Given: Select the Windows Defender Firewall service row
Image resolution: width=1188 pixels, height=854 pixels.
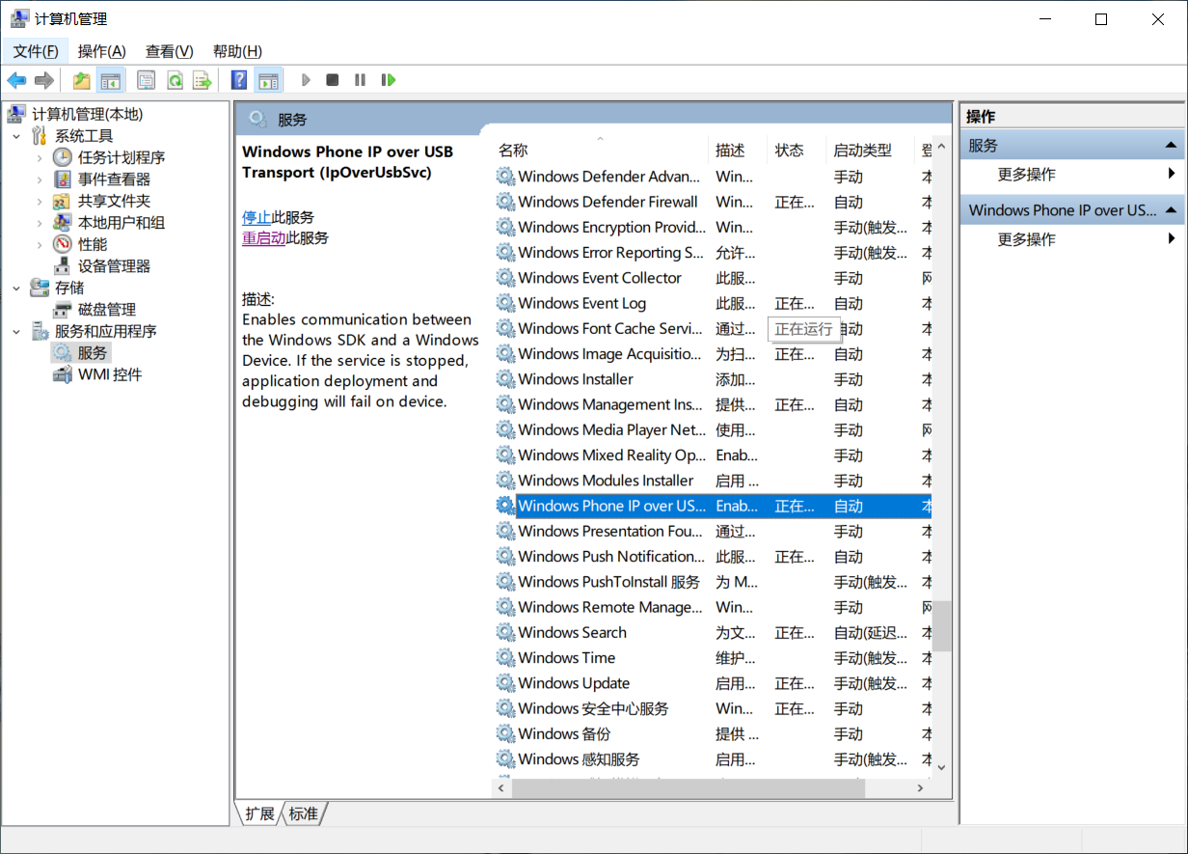Looking at the screenshot, I should [x=713, y=202].
